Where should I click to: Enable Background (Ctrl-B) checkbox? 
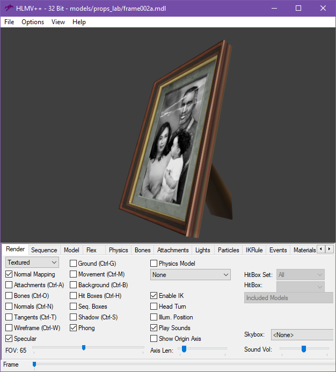point(74,285)
